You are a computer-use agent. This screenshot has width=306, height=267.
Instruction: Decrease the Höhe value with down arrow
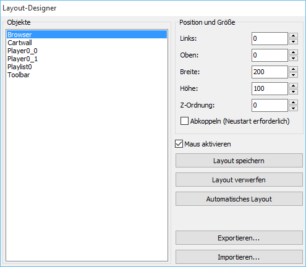pyautogui.click(x=293, y=91)
